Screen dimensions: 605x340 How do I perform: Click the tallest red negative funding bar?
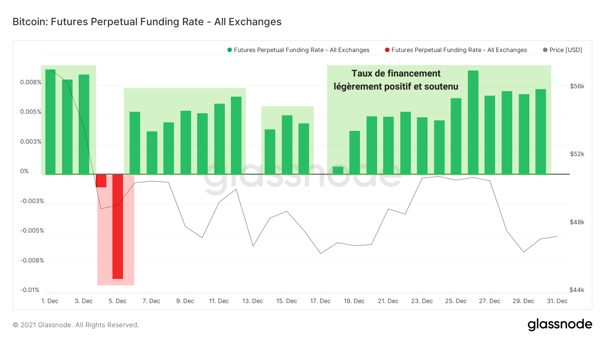118,227
